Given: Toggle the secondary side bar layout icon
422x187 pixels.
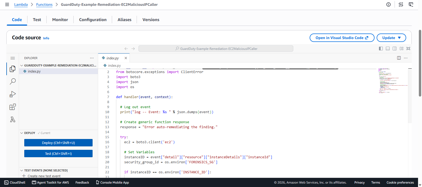Looking at the screenshot, I should coord(395,49).
